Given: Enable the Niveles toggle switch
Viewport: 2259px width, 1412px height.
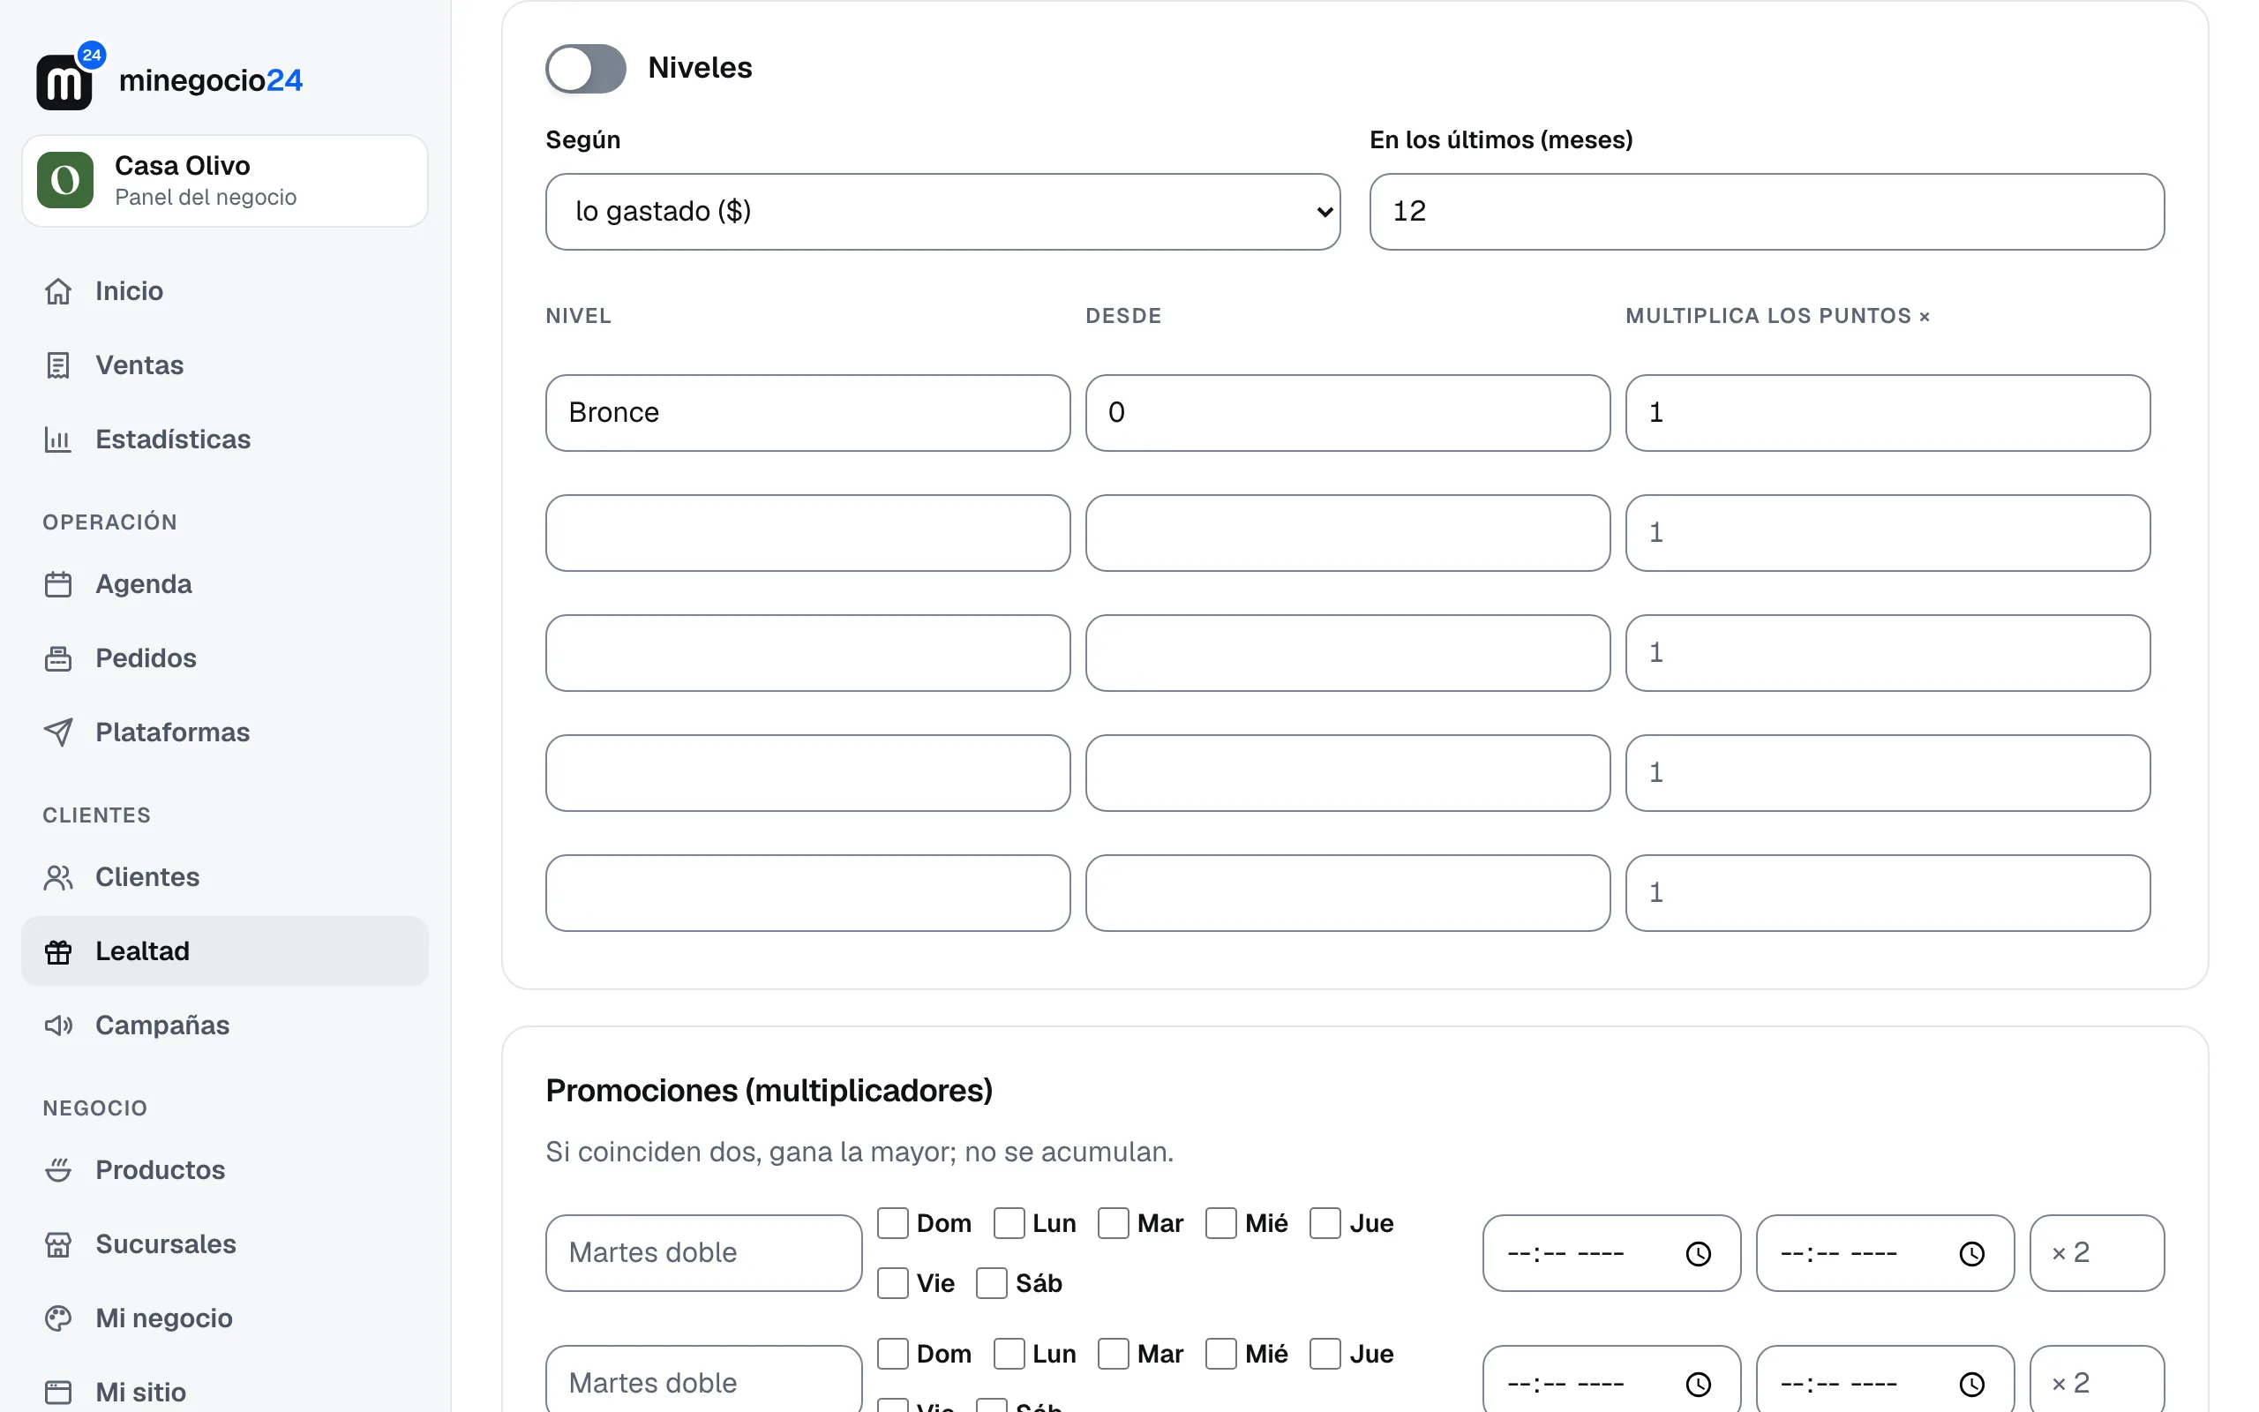Looking at the screenshot, I should [x=585, y=68].
